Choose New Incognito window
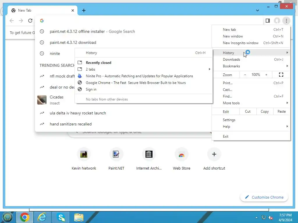 (251, 43)
